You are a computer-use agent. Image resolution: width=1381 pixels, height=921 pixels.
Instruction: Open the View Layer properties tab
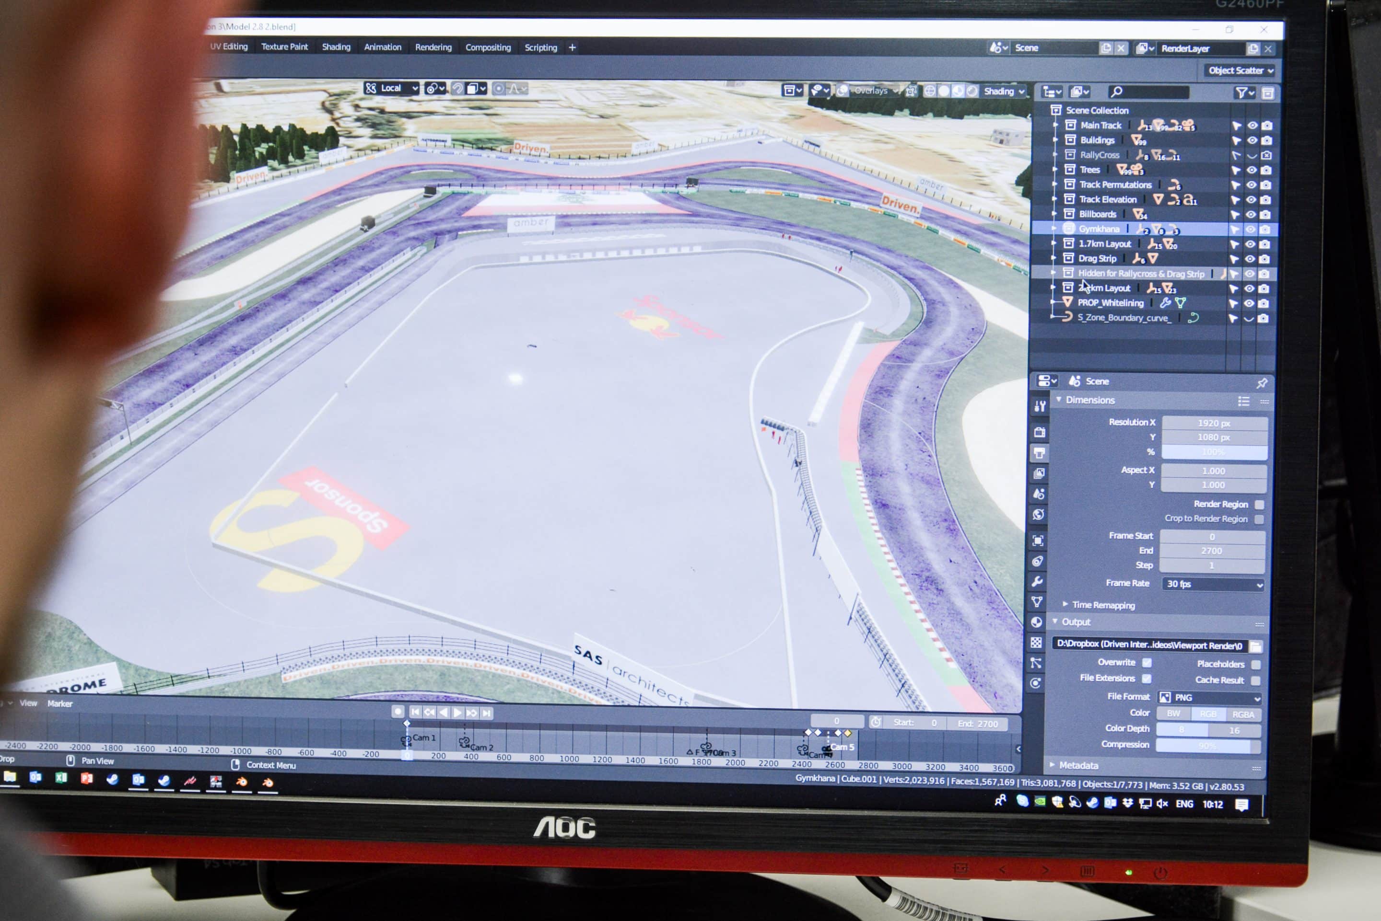point(1039,473)
